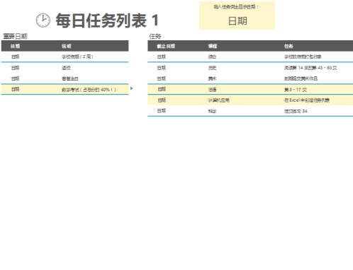Click the 说明 column header
The height and width of the screenshot is (270, 353).
pyautogui.click(x=67, y=46)
